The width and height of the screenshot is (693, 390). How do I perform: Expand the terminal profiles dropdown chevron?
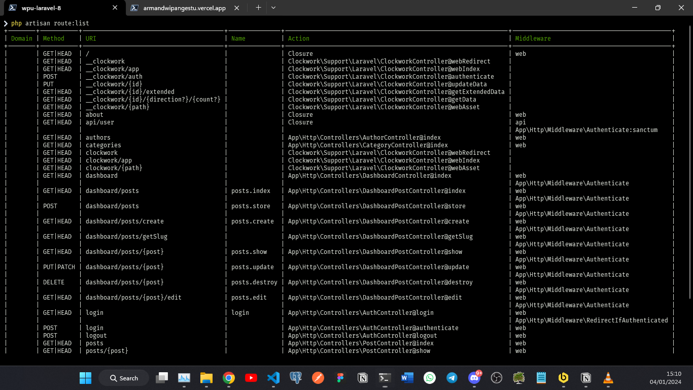[x=273, y=8]
